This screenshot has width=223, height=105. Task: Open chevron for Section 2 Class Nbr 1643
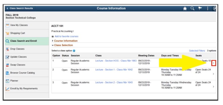213,87
